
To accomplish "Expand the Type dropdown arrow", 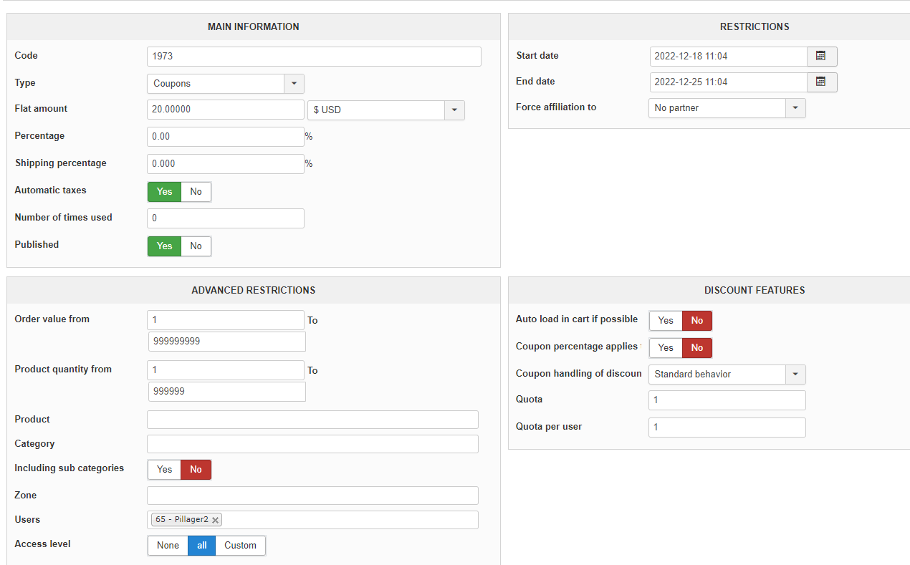I will pyautogui.click(x=294, y=84).
